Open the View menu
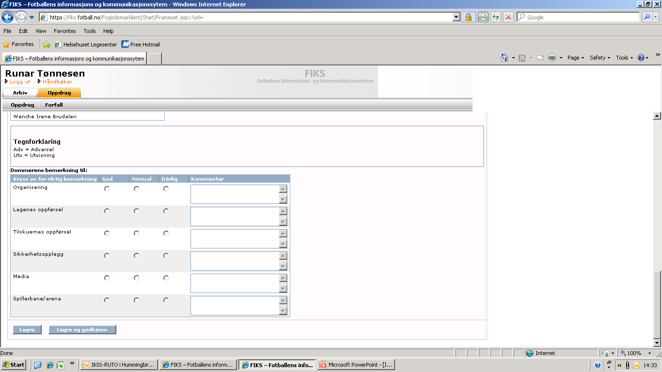Image resolution: width=662 pixels, height=372 pixels. 41,31
